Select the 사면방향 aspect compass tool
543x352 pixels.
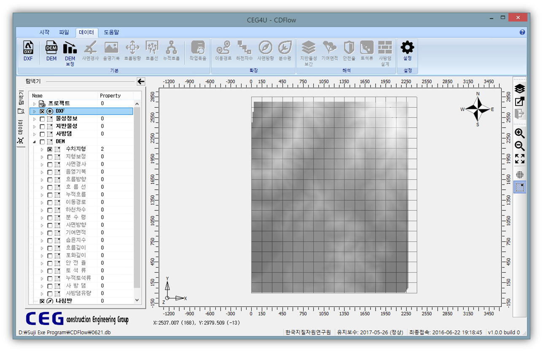click(x=266, y=51)
